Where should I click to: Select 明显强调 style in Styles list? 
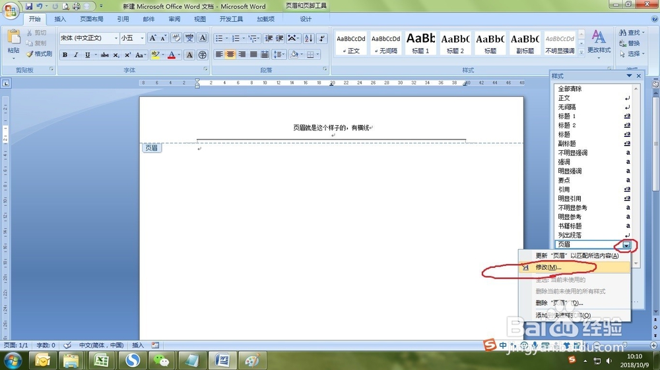(593, 171)
